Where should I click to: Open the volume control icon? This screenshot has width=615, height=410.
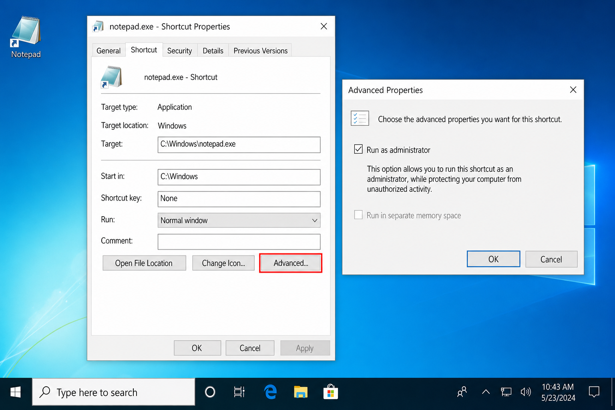coord(526,392)
